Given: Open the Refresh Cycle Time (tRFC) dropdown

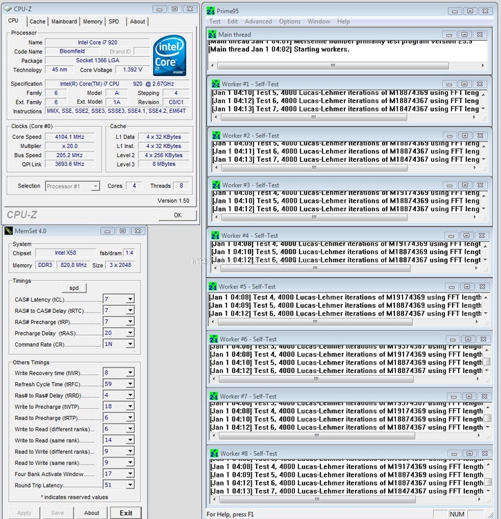Looking at the screenshot, I should point(130,384).
